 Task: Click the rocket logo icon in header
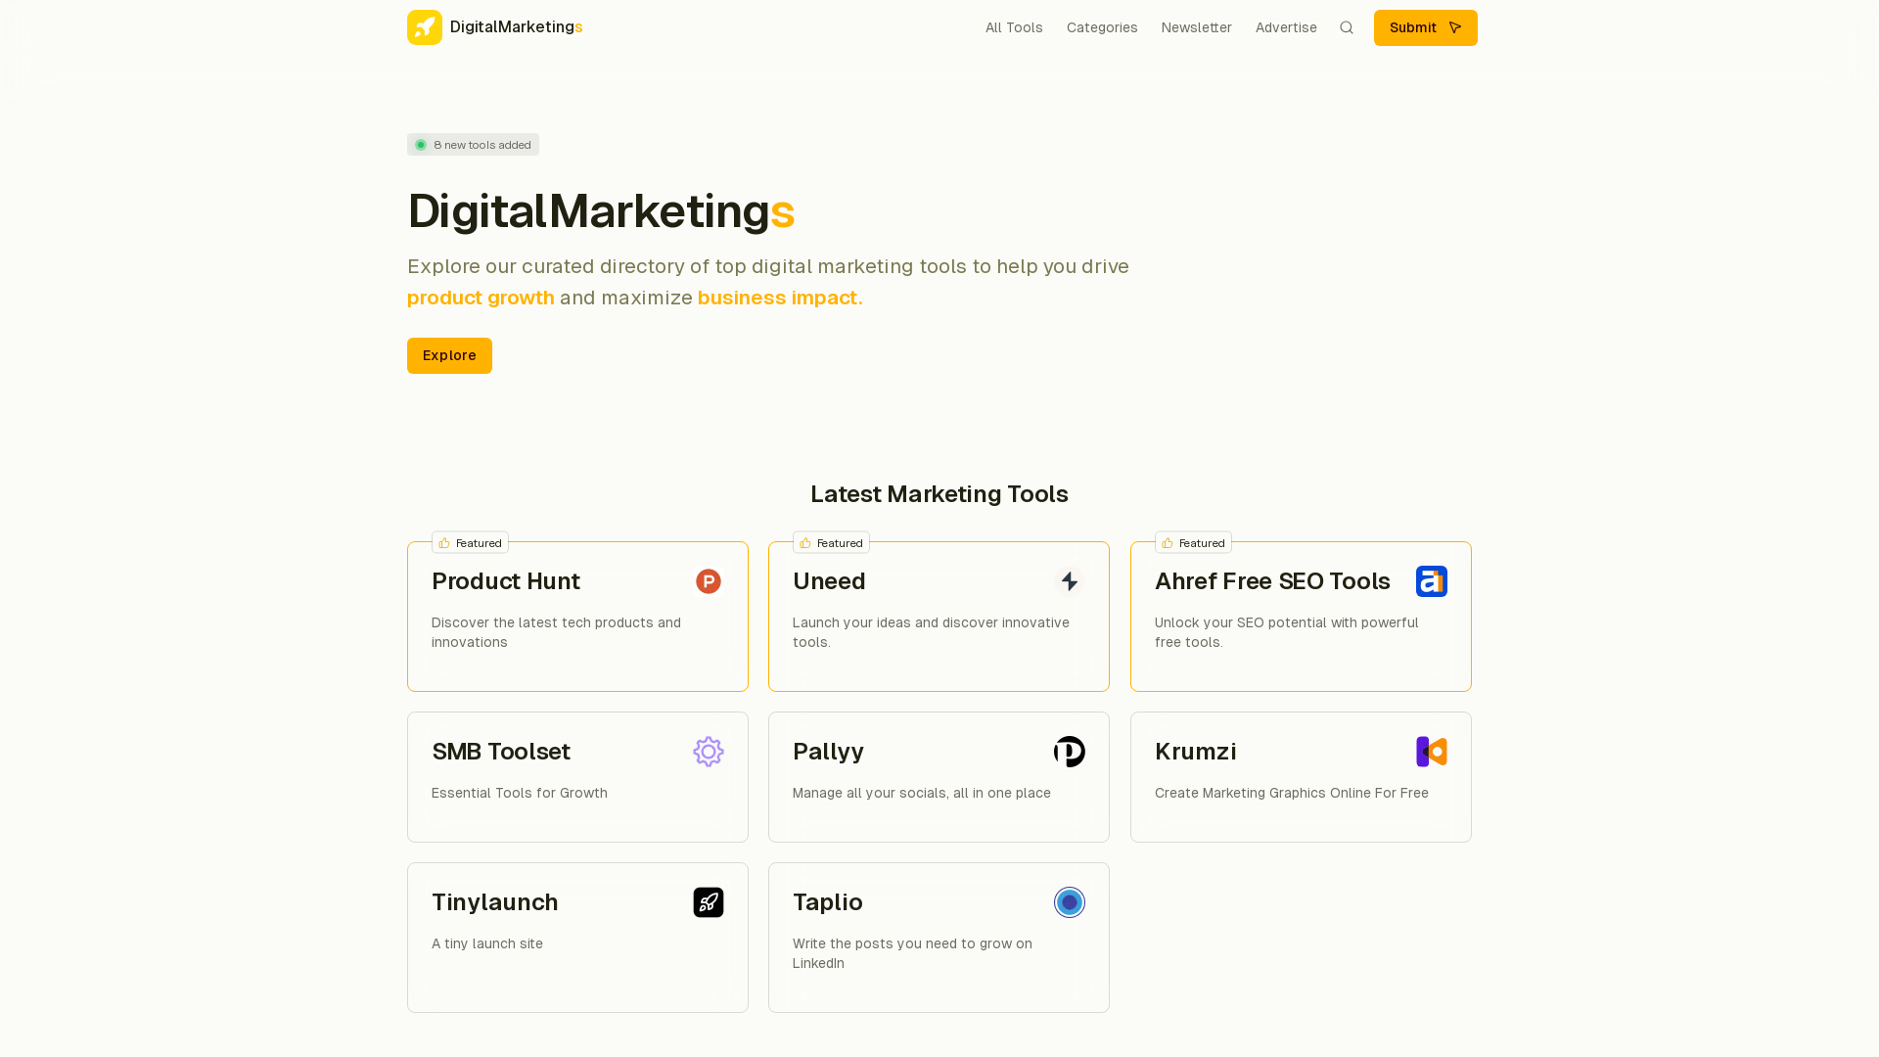425,27
